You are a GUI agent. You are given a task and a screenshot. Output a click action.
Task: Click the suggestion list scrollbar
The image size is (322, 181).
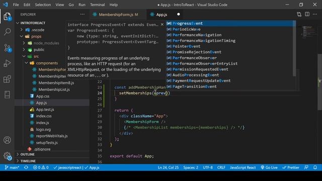click(x=294, y=48)
